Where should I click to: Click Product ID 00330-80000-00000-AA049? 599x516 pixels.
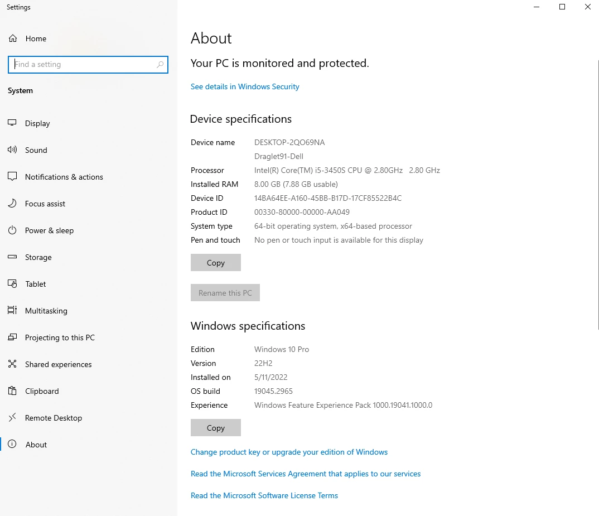pyautogui.click(x=302, y=212)
